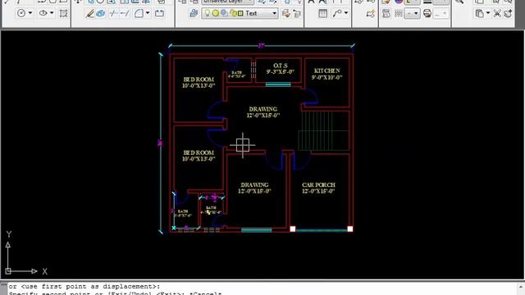Click the plot style icon
Image resolution: width=525 pixels, height=295 pixels.
point(427,13)
